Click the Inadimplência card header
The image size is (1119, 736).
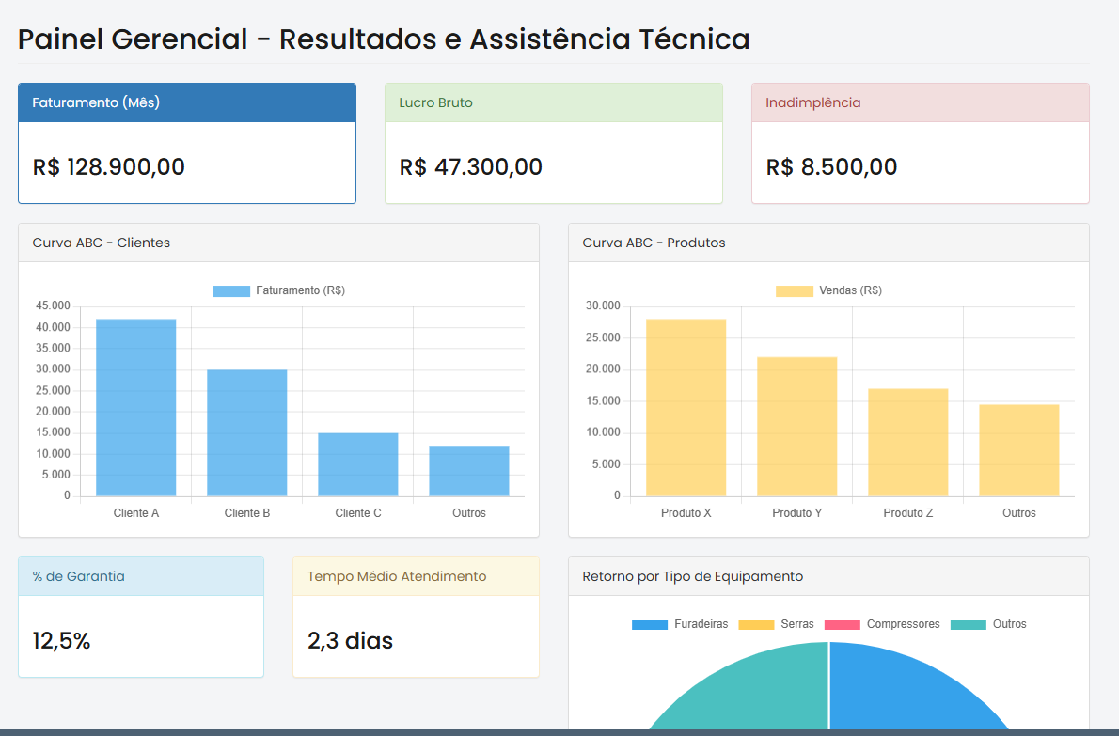click(x=921, y=102)
